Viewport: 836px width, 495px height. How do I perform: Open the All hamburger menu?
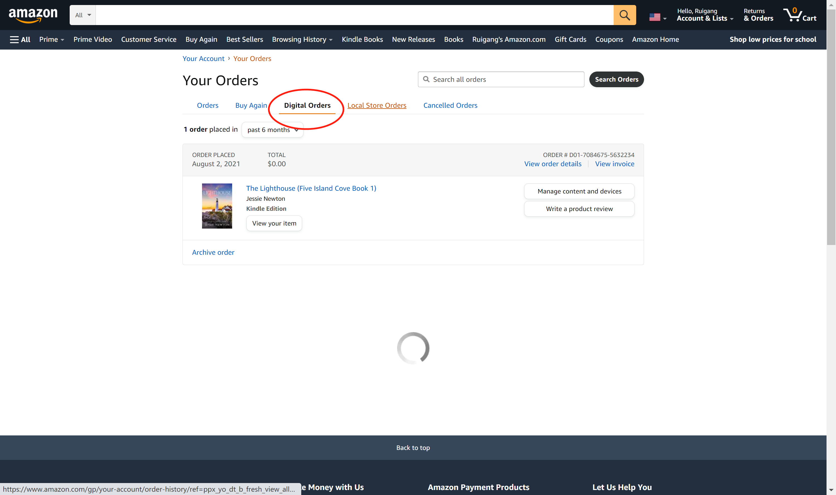click(x=20, y=40)
